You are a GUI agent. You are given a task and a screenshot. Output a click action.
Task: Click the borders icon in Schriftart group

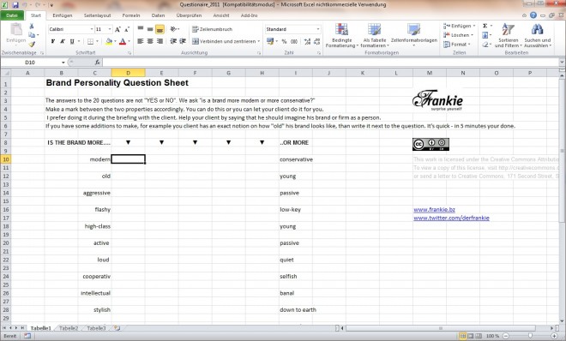pos(91,41)
